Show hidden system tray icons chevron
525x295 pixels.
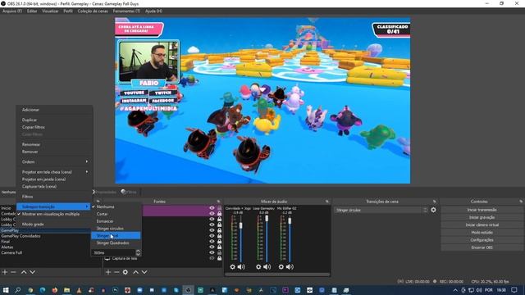tap(455, 290)
